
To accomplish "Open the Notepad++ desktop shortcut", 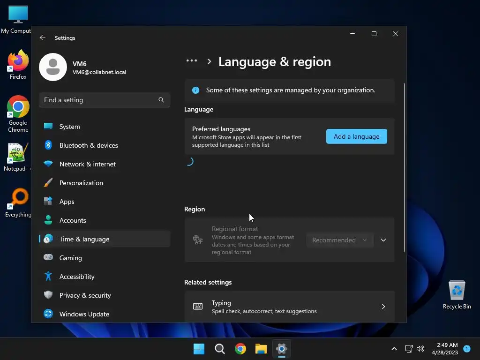I will (x=17, y=157).
